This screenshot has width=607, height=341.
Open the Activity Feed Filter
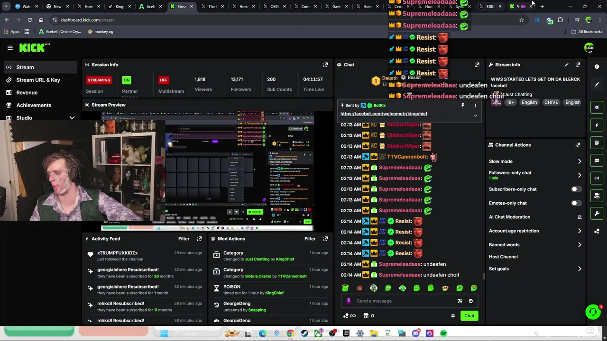point(184,239)
